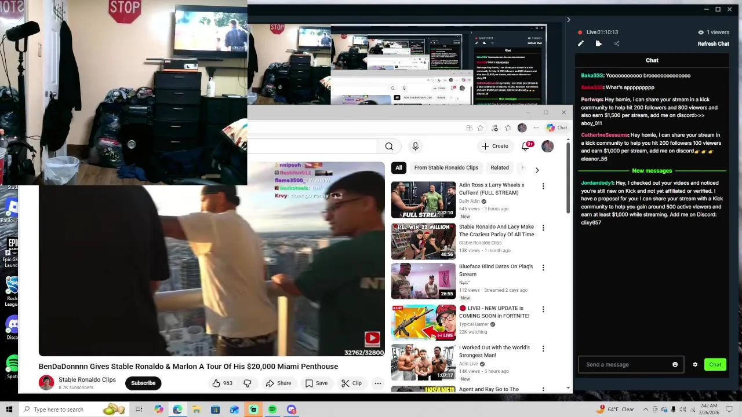
Task: Open Stable Ronaldo And Lacy parlay video title
Action: point(496,231)
